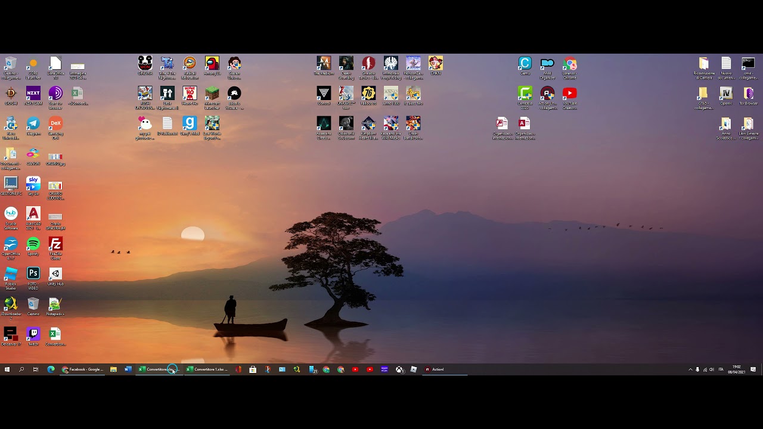Select the OpenIV desktop icon

(x=726, y=96)
